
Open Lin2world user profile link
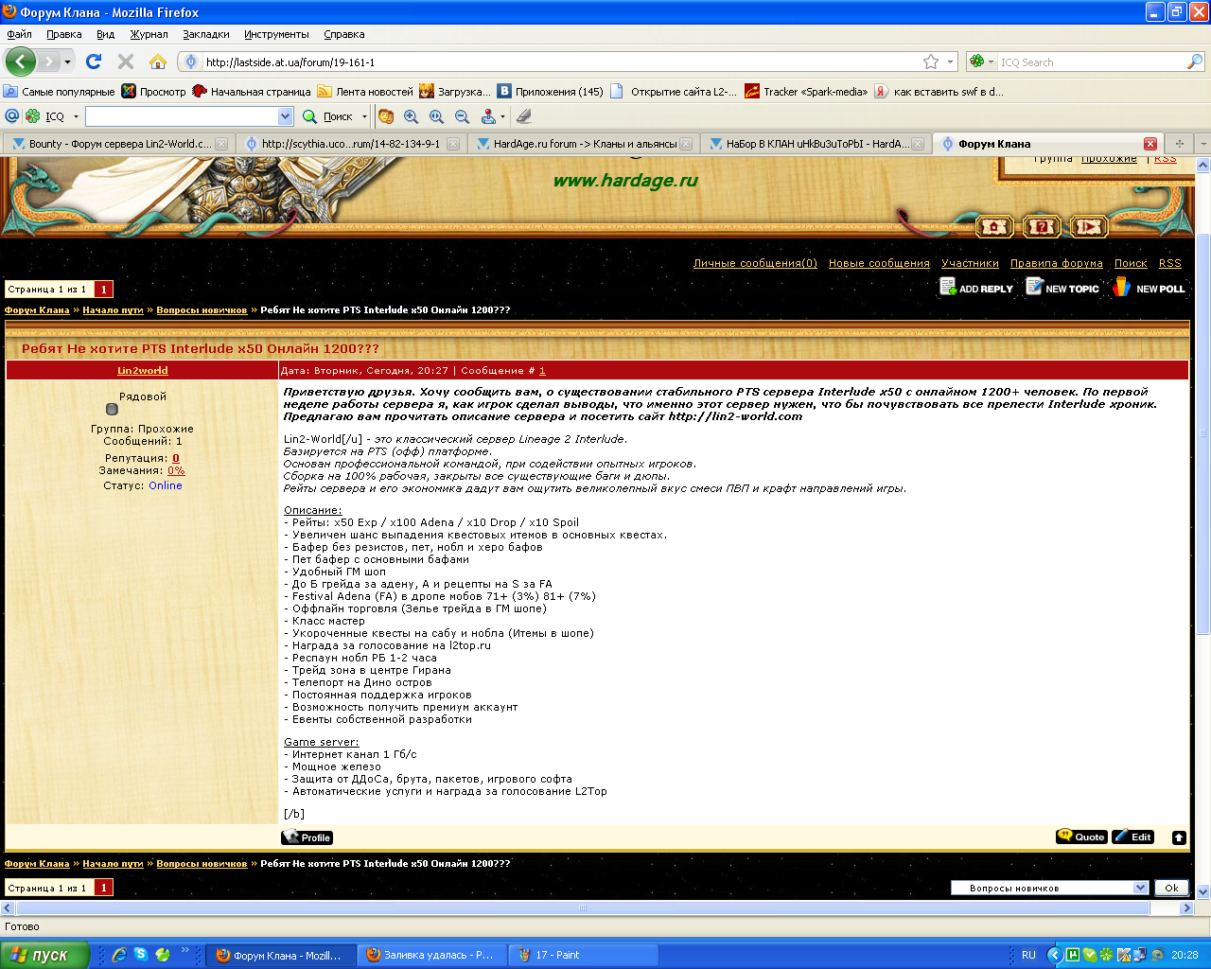143,371
